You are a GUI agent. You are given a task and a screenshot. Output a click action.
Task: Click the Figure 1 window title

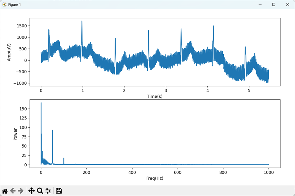tap(14, 5)
